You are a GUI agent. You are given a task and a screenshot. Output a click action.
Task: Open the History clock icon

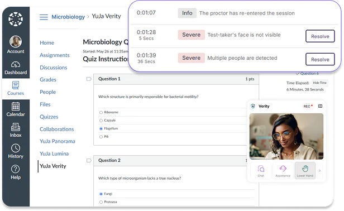(x=16, y=148)
